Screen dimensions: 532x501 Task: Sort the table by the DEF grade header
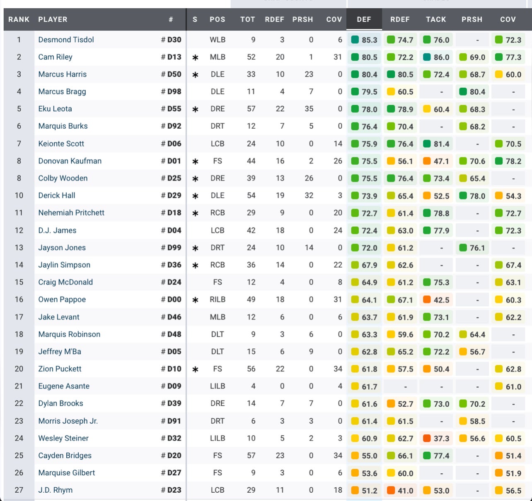click(364, 19)
